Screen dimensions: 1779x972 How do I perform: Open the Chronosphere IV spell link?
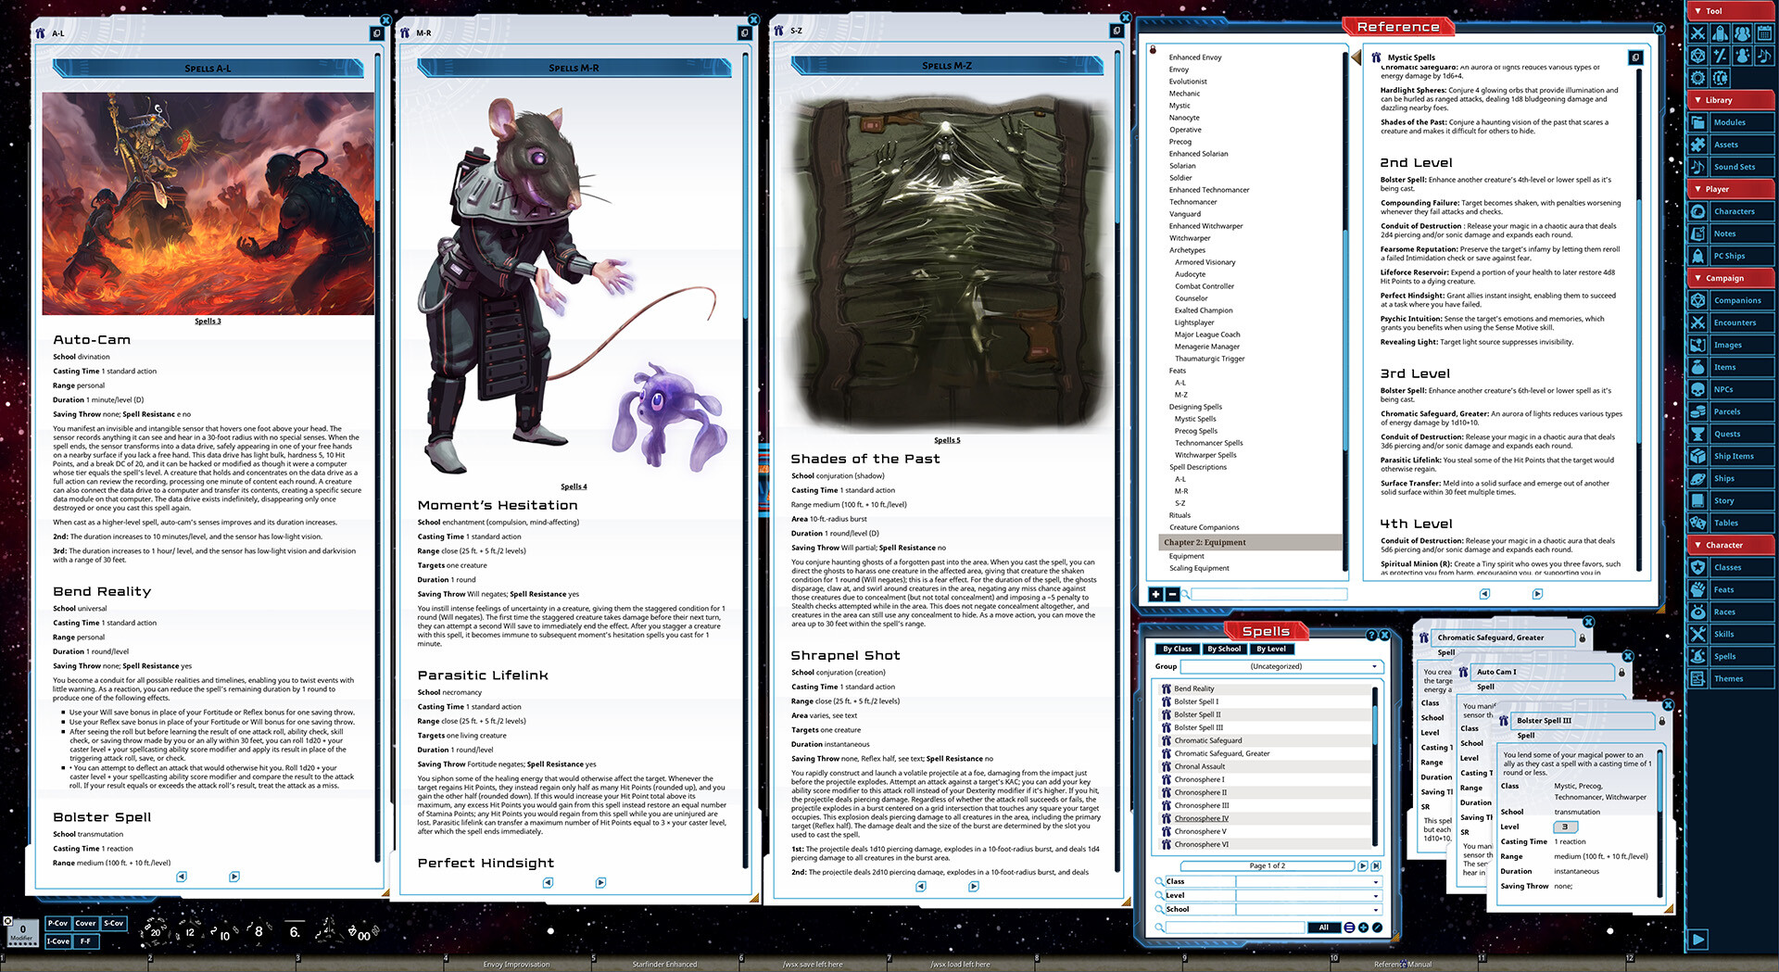pos(1201,818)
